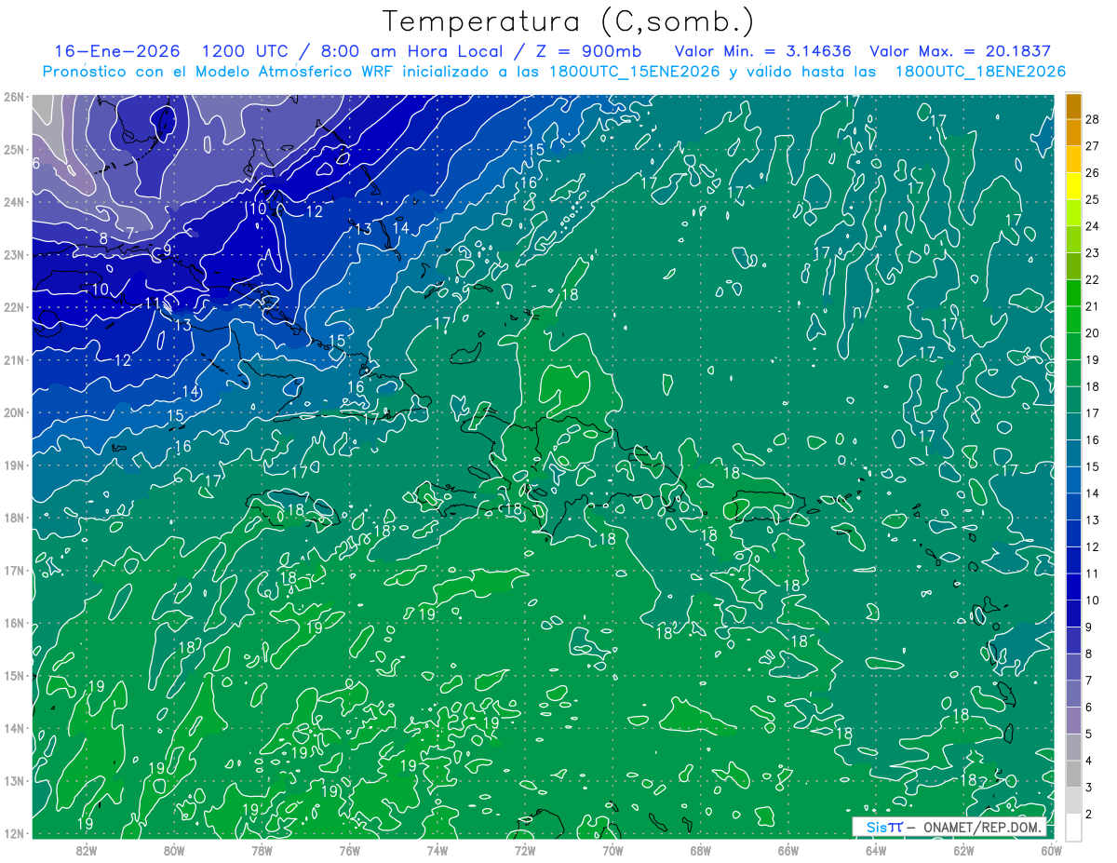The width and height of the screenshot is (1117, 863).
Task: Click the '66W' longitude axis label
Action: tap(787, 850)
